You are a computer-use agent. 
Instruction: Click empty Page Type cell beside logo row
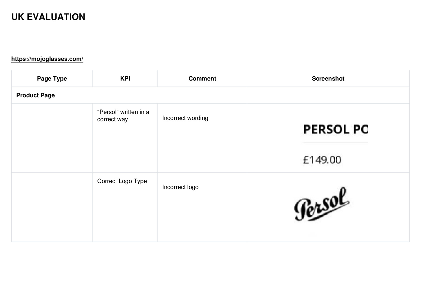(52, 207)
